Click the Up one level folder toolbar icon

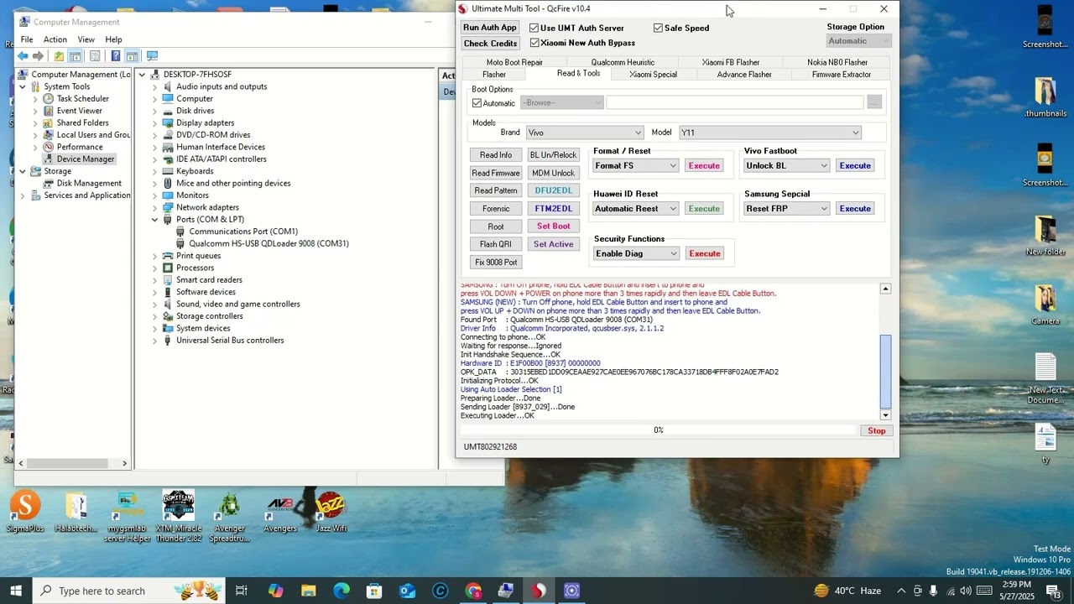[x=58, y=56]
